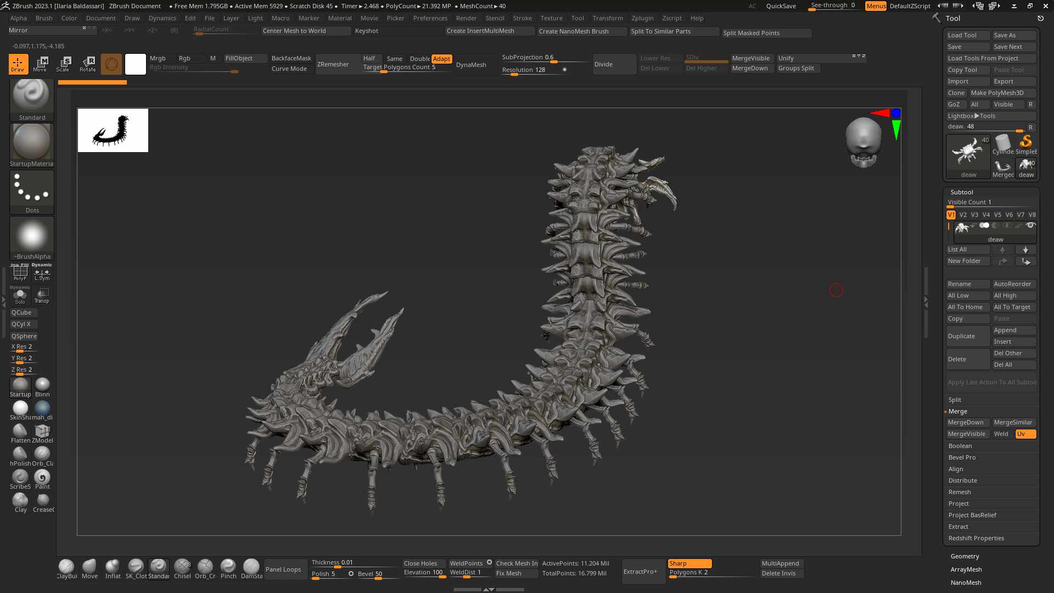Open the Stroke menu

(x=522, y=18)
